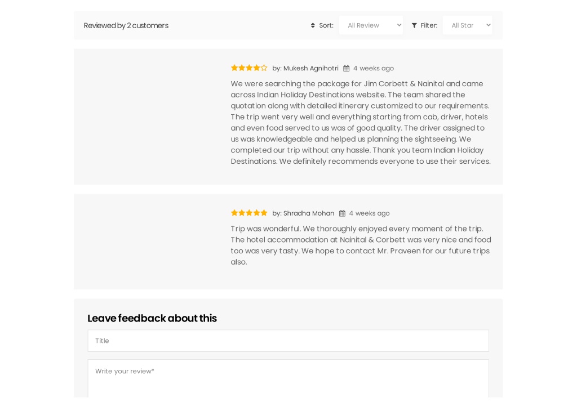Open the All Review sort dropdown
The width and height of the screenshot is (577, 407).
pyautogui.click(x=371, y=25)
